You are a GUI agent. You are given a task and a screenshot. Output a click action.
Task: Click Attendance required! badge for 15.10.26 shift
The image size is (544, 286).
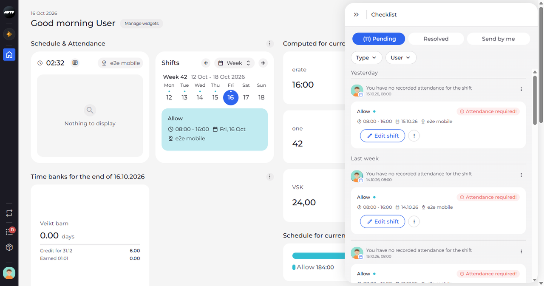click(488, 111)
